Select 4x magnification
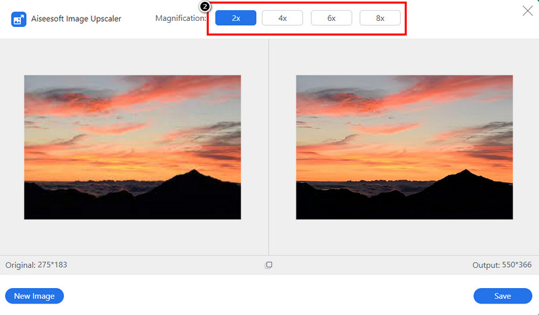 tap(282, 18)
